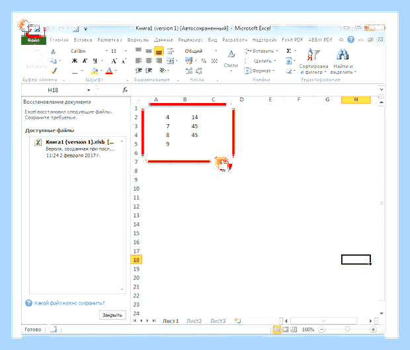Click decrease decimal icon

tap(199, 71)
